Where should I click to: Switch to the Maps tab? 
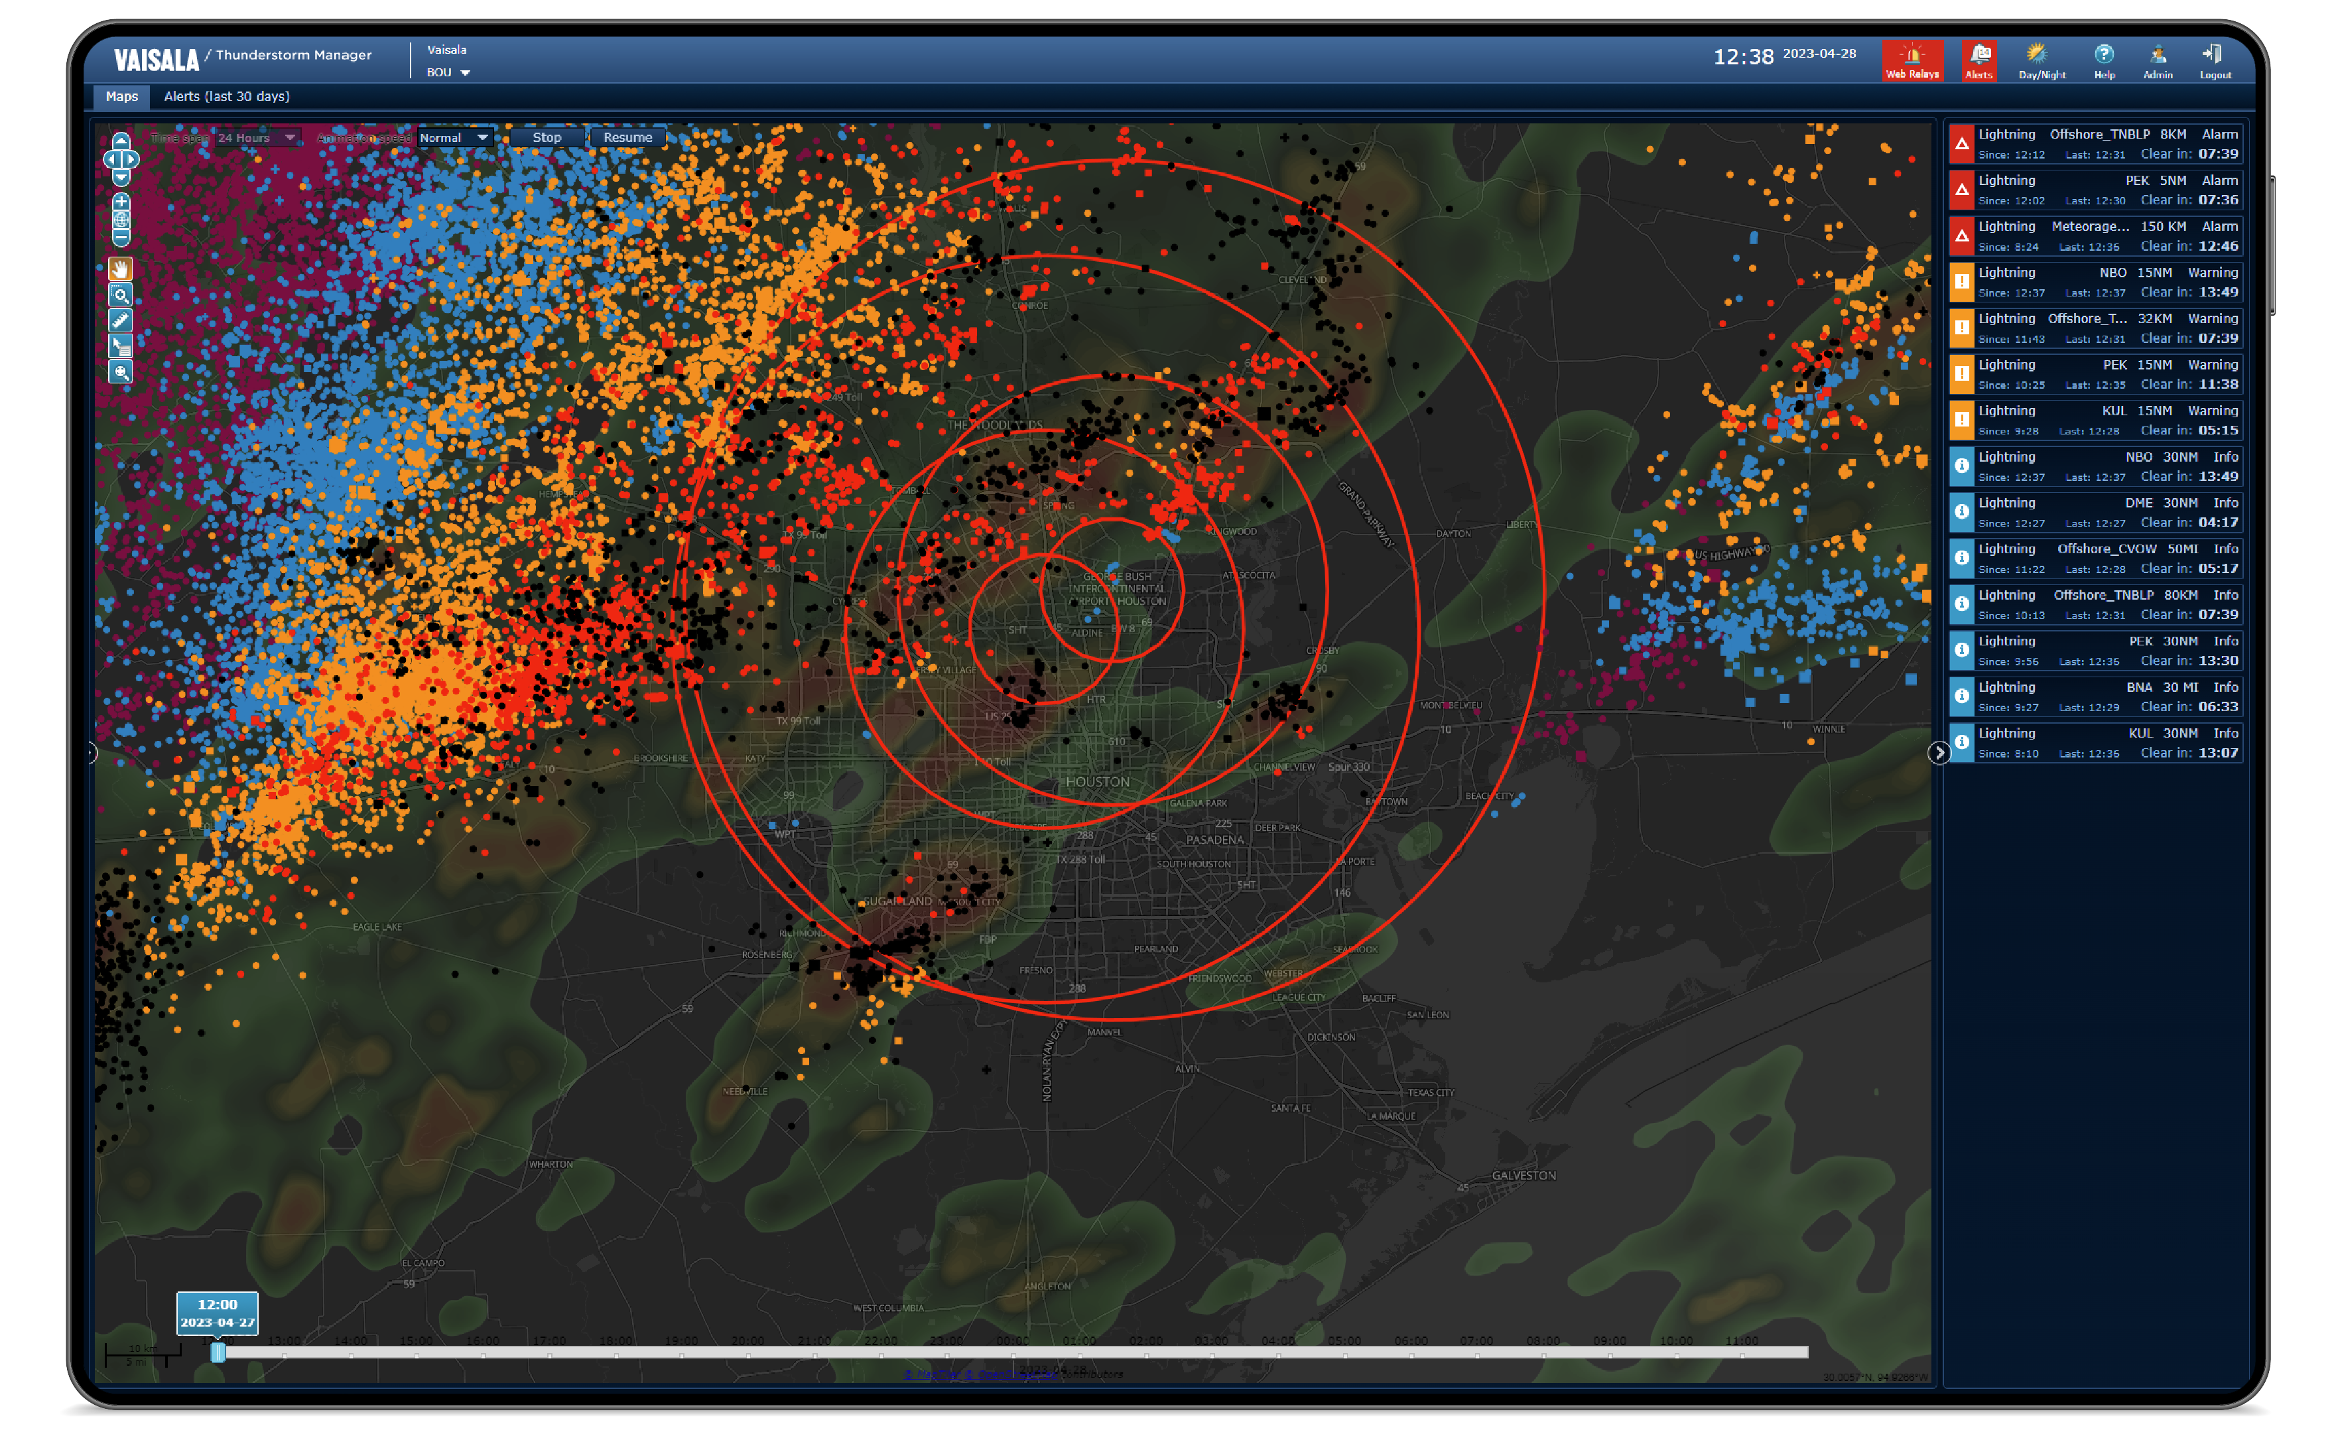[x=121, y=96]
